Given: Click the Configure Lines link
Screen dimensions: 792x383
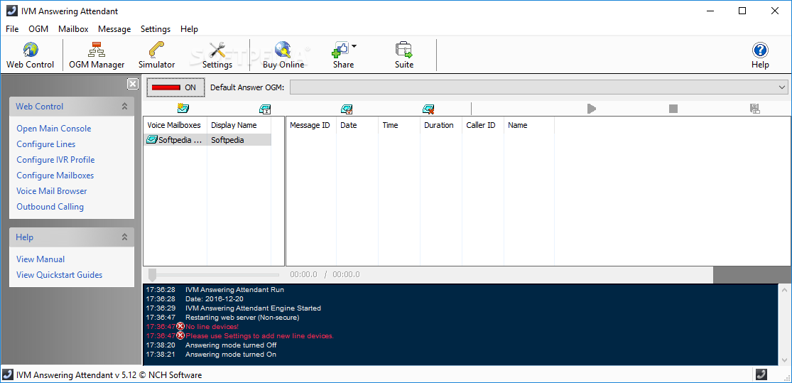Looking at the screenshot, I should pyautogui.click(x=46, y=144).
